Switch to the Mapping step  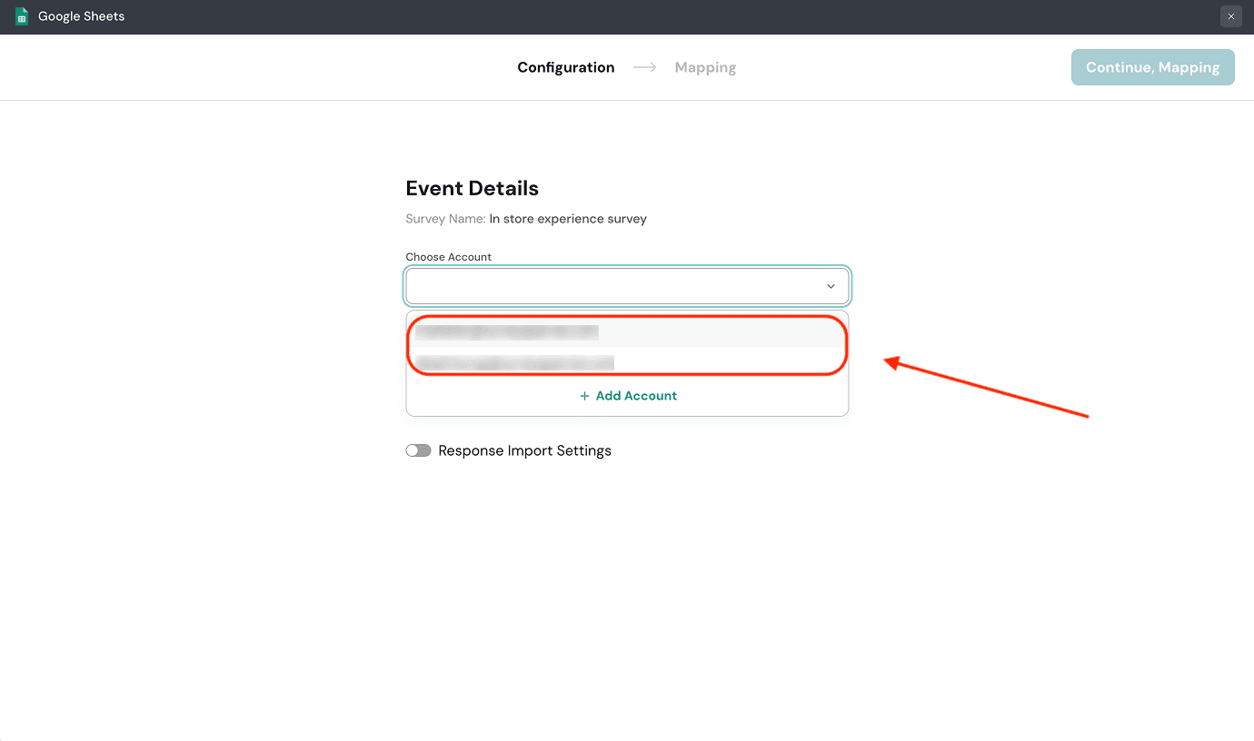click(705, 67)
